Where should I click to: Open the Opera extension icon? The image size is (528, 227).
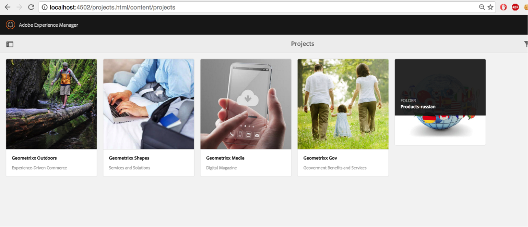pyautogui.click(x=503, y=7)
